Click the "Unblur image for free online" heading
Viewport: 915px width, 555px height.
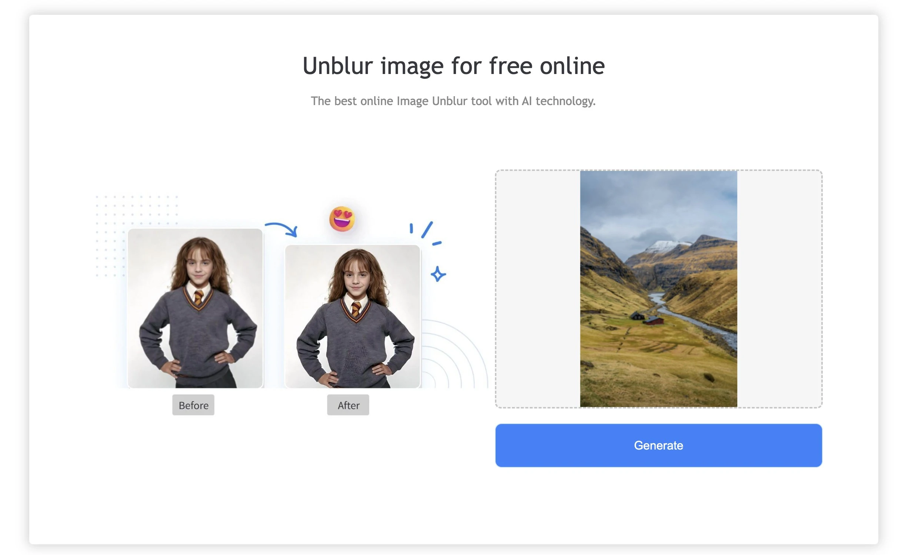(454, 66)
